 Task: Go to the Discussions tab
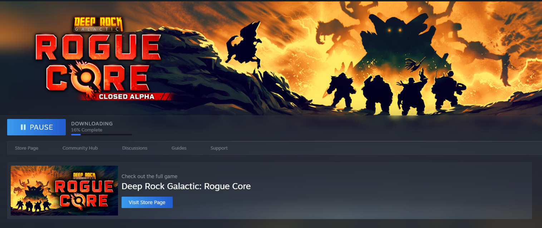(x=135, y=148)
